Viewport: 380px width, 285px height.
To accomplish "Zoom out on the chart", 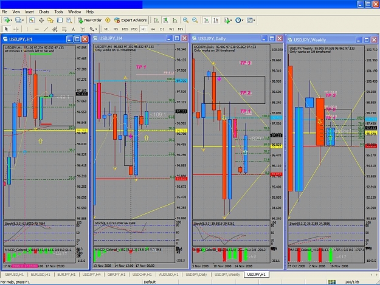I will [x=195, y=20].
